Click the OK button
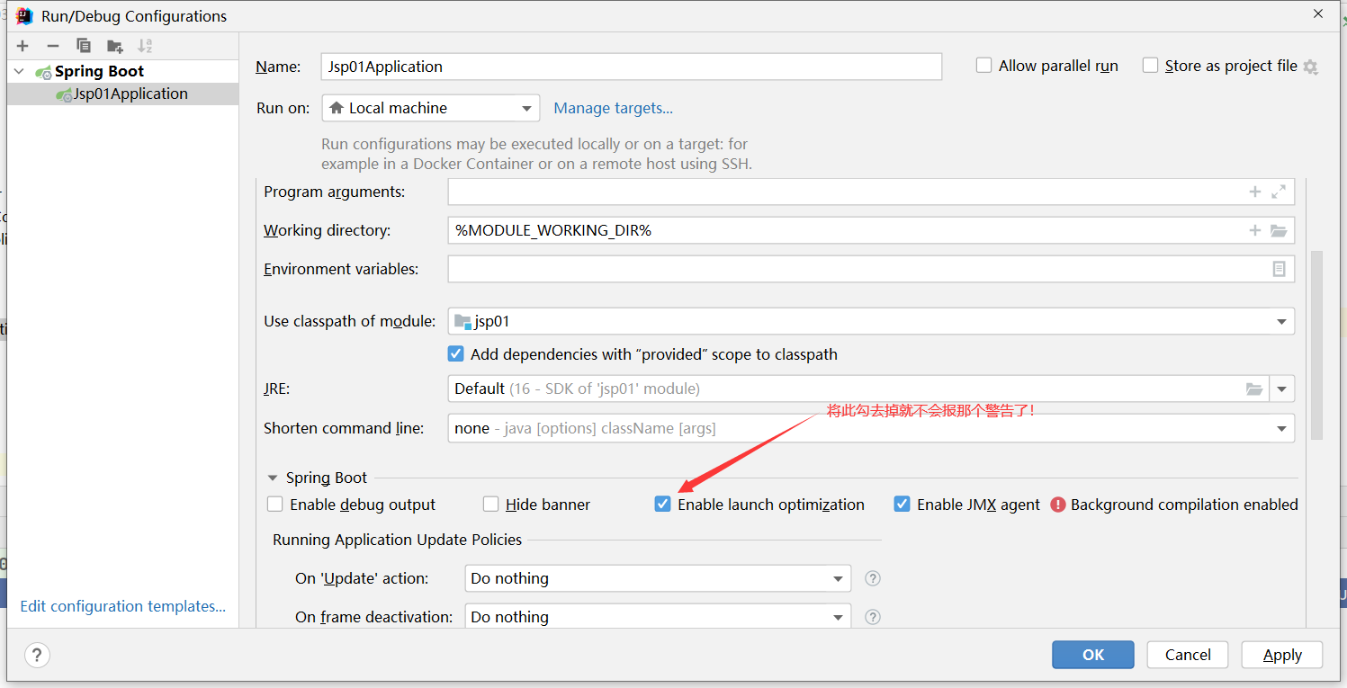This screenshot has height=688, width=1347. tap(1093, 655)
